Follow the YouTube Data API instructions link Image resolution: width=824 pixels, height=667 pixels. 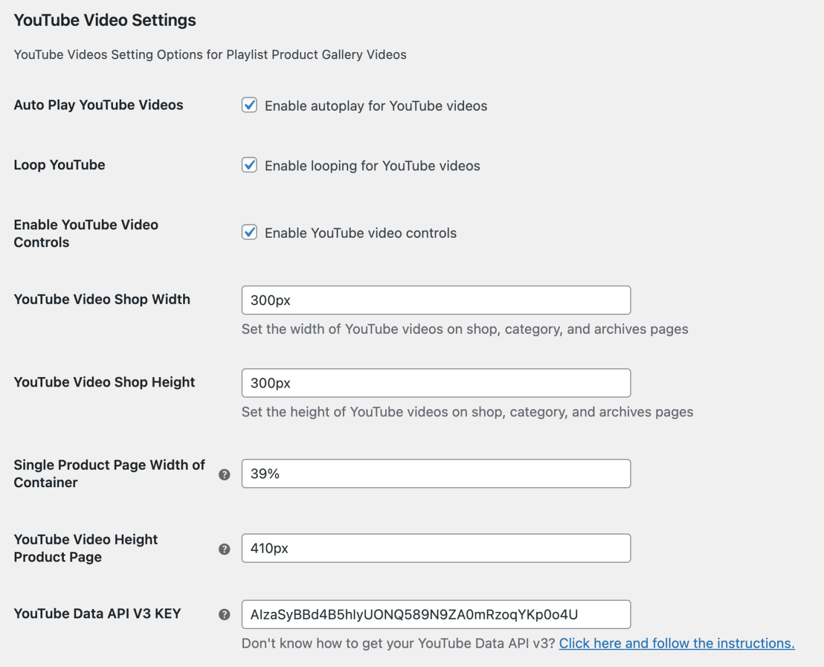point(677,643)
